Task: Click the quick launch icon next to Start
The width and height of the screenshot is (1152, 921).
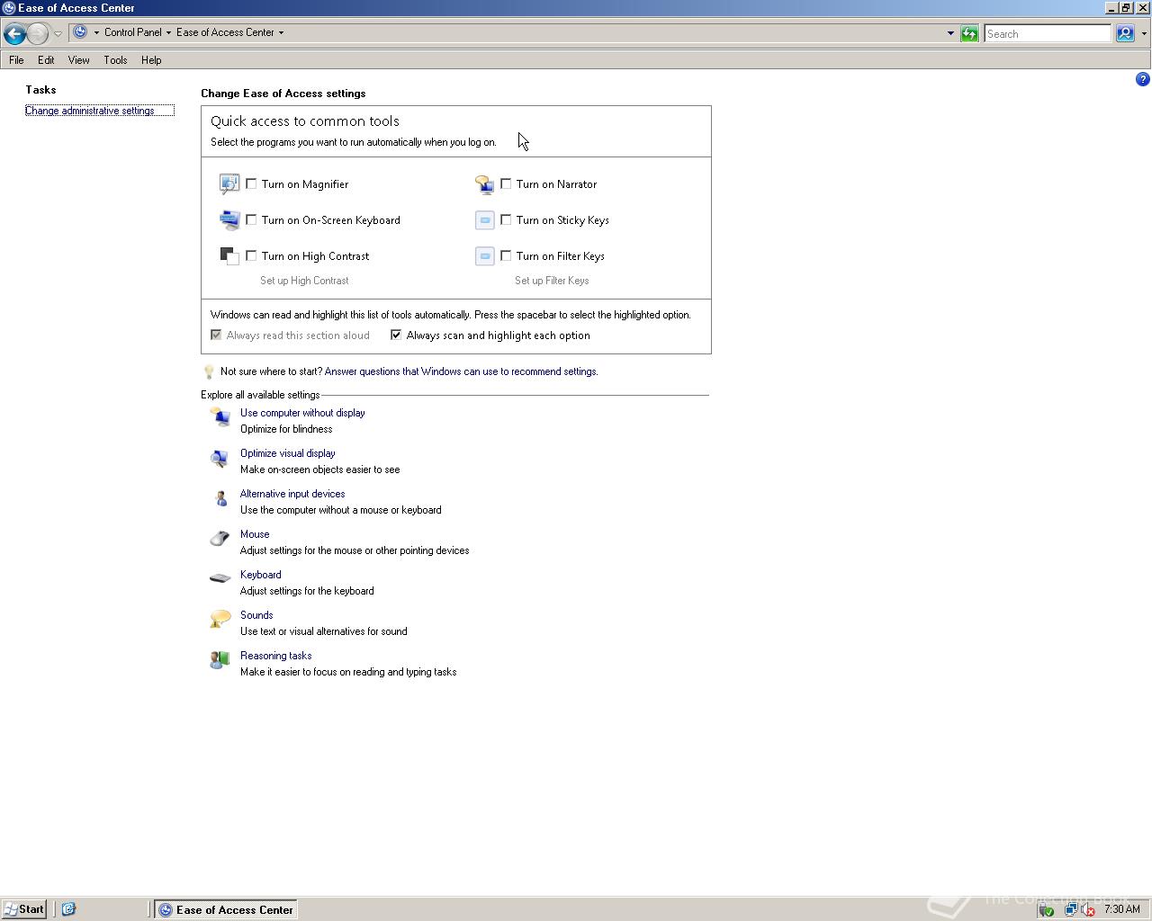Action: [x=68, y=909]
